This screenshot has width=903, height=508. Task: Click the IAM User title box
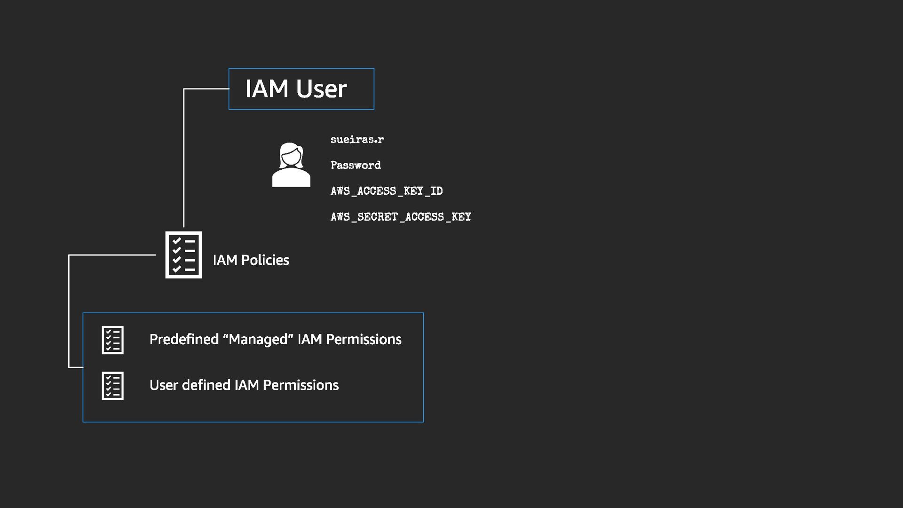coord(301,89)
